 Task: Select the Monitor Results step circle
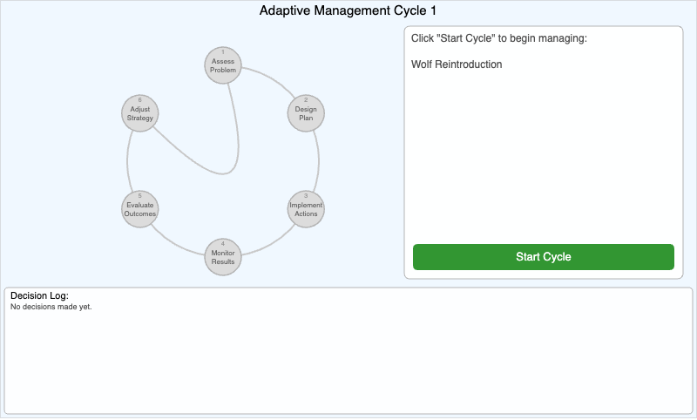pyautogui.click(x=223, y=257)
